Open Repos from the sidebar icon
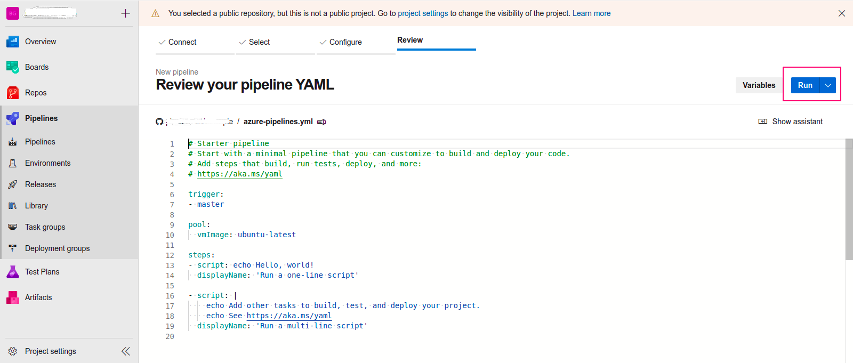The image size is (853, 363). point(13,93)
